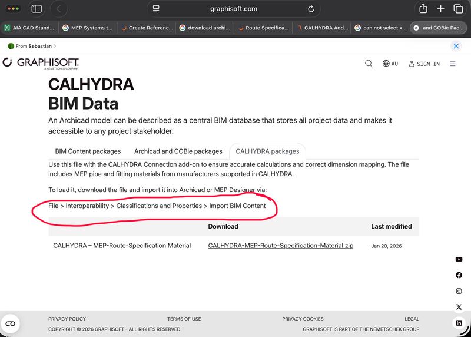Click the Jan 20, 2026 date cell

pyautogui.click(x=386, y=246)
